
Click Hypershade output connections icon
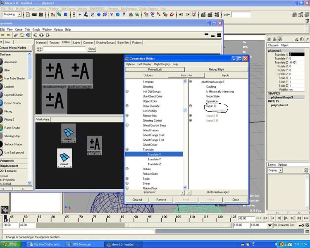click(x=48, y=35)
